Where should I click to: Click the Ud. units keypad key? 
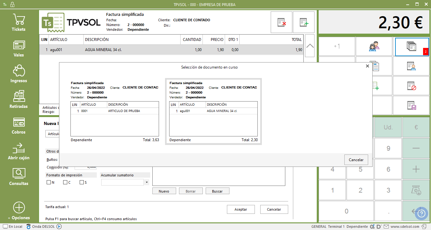pyautogui.click(x=388, y=128)
